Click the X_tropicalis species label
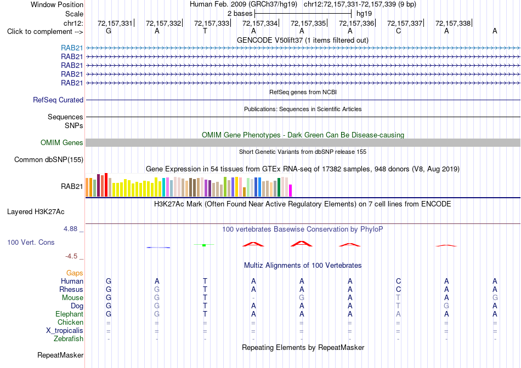This screenshot has width=521, height=368. click(x=65, y=331)
